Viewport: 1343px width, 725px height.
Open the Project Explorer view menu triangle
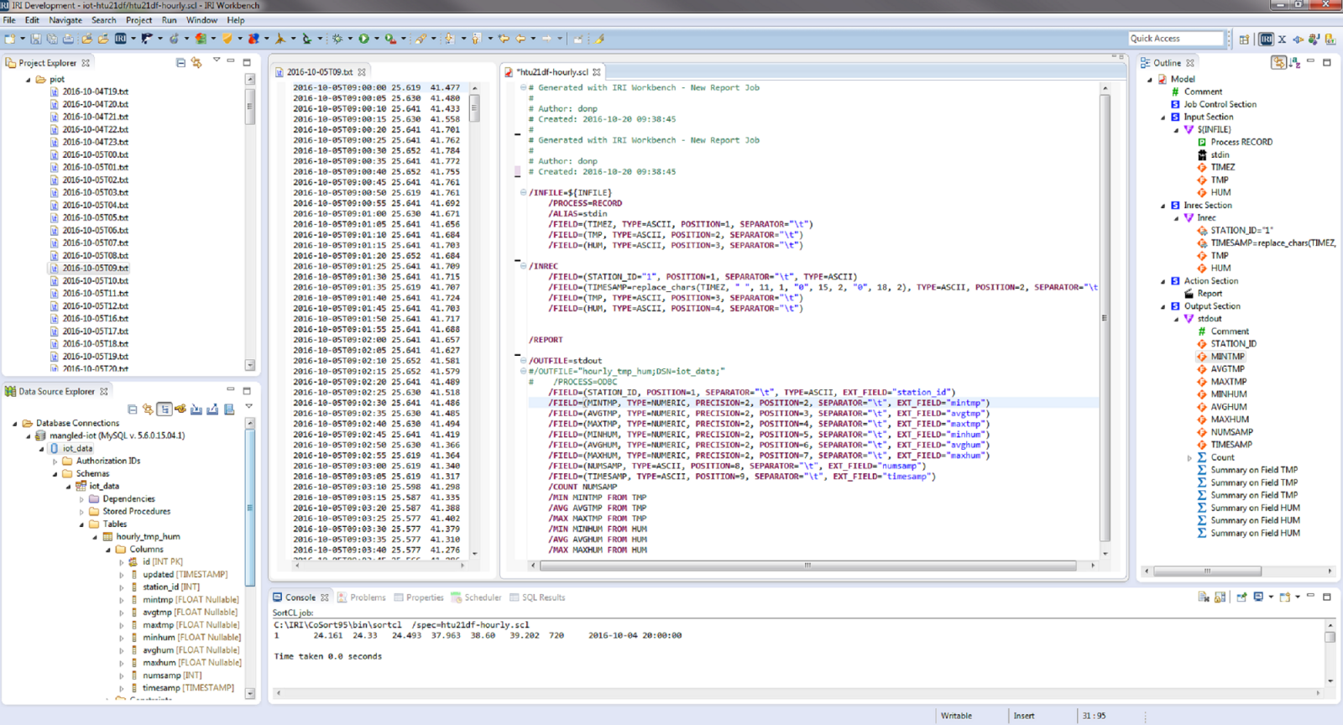(x=217, y=60)
